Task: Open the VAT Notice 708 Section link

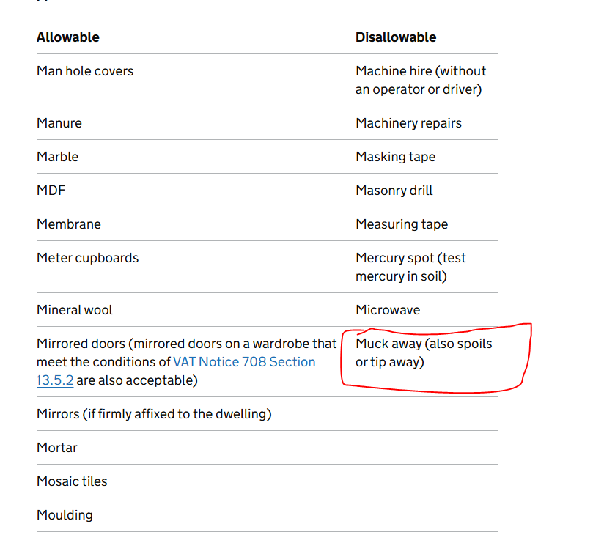Action: (244, 363)
